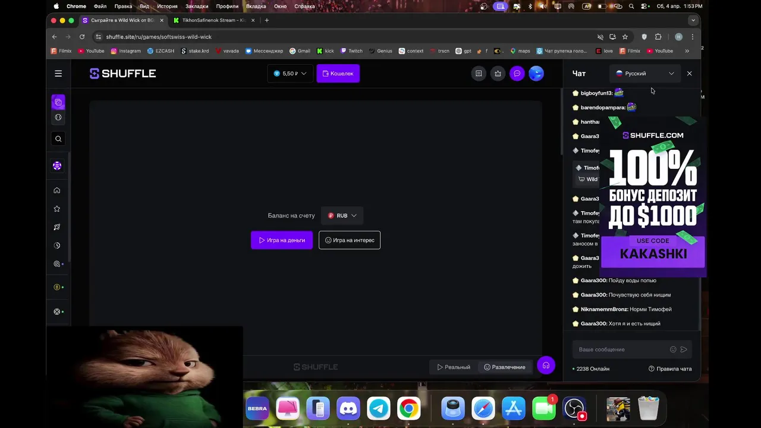Click username bigboyfun13 in chat
Screen dimensions: 761x428
tap(596, 93)
